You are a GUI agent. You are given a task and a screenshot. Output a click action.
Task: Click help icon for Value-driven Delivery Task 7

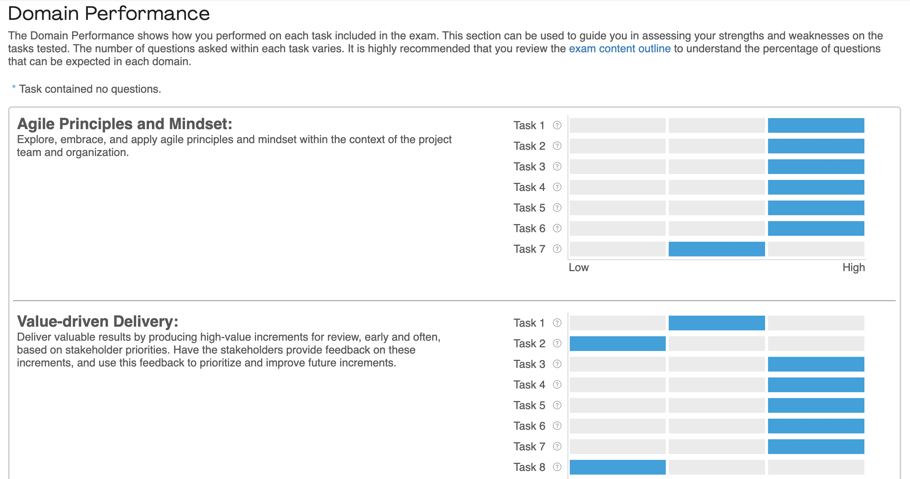tap(557, 447)
